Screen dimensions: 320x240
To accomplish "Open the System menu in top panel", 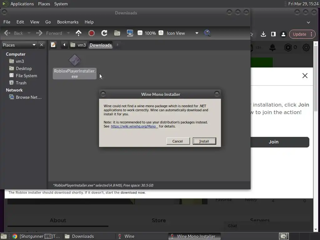I will pyautogui.click(x=61, y=4).
